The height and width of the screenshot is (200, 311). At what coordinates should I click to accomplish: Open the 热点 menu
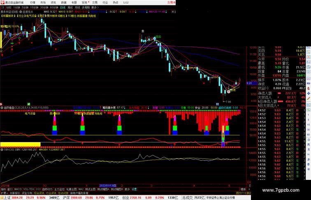click(x=116, y=2)
